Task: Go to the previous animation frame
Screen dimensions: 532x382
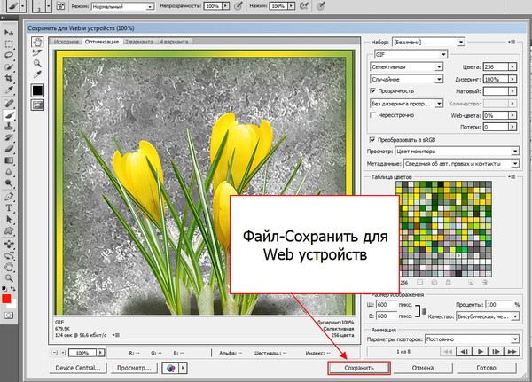Action: pos(464,352)
